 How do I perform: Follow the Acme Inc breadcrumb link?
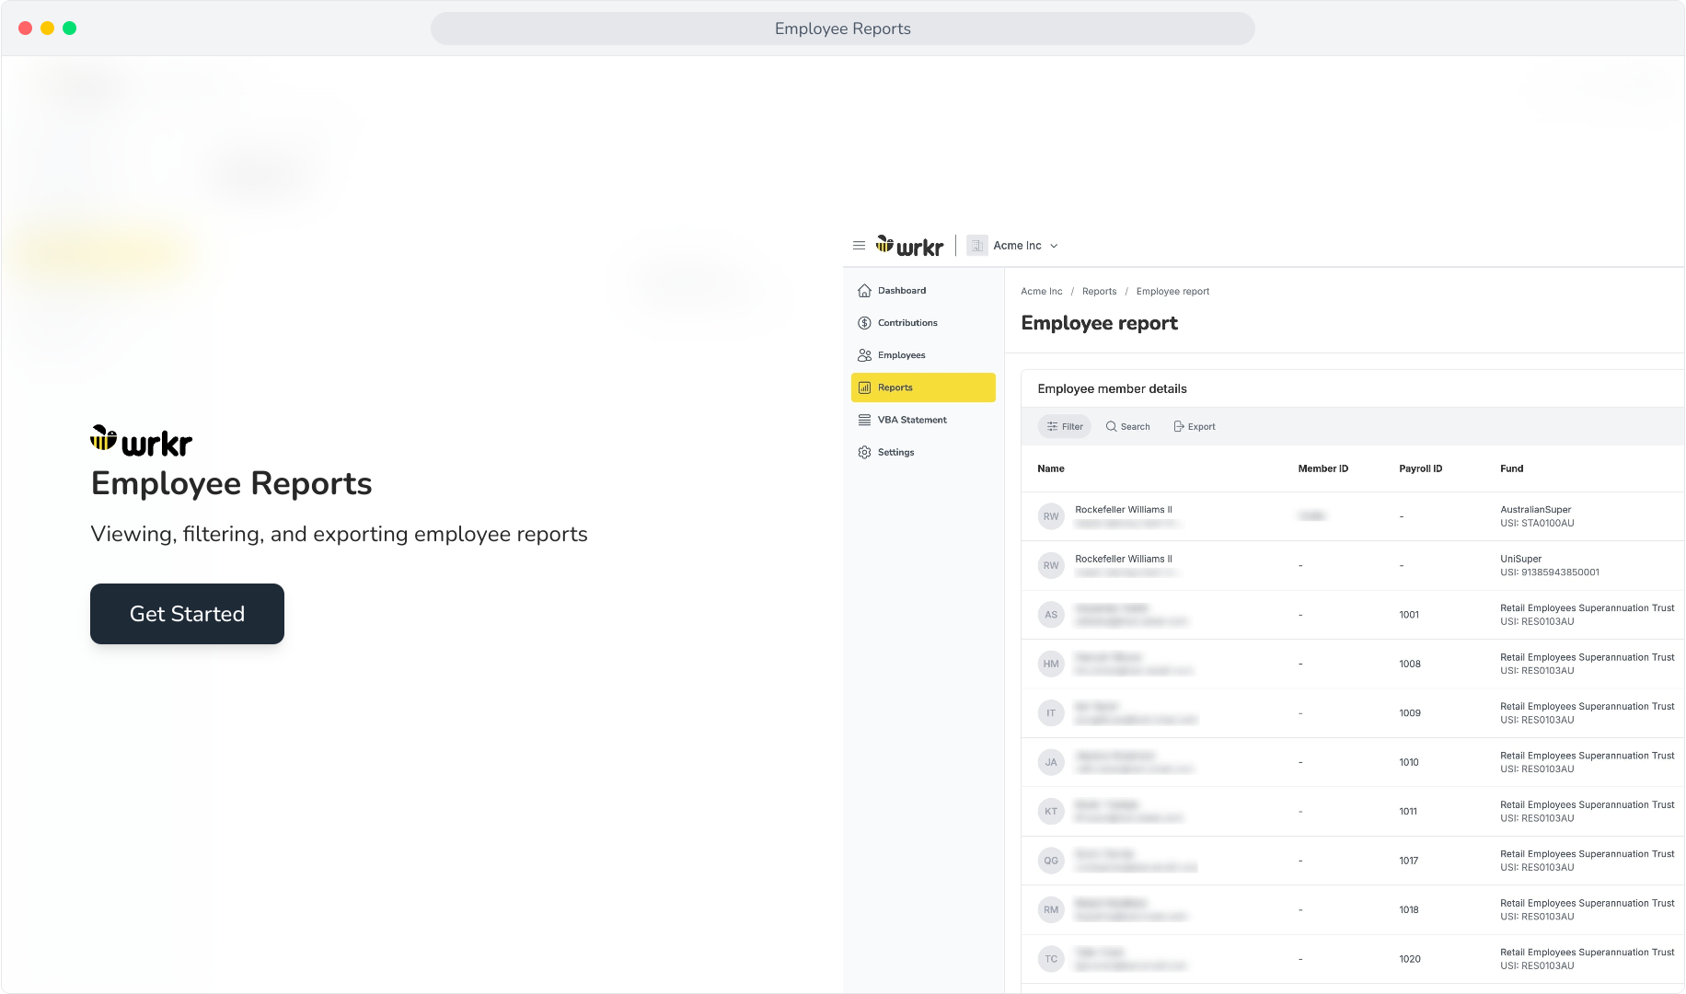point(1041,292)
